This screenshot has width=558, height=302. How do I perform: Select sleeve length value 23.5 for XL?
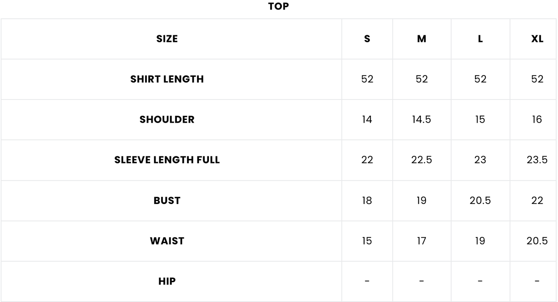[537, 160]
